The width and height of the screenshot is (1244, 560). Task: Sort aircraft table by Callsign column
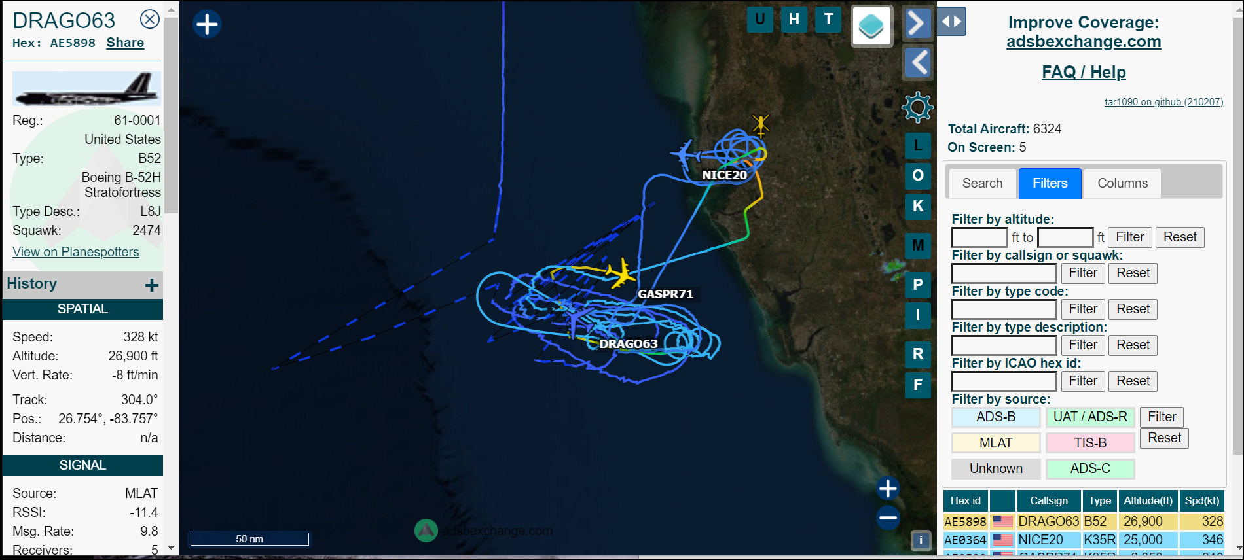[1049, 500]
